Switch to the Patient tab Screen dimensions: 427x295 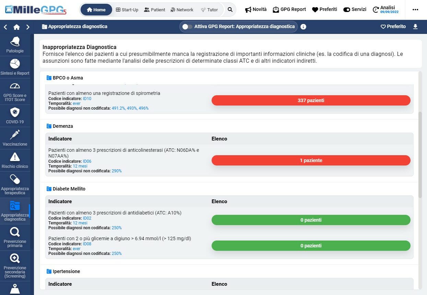pyautogui.click(x=154, y=10)
